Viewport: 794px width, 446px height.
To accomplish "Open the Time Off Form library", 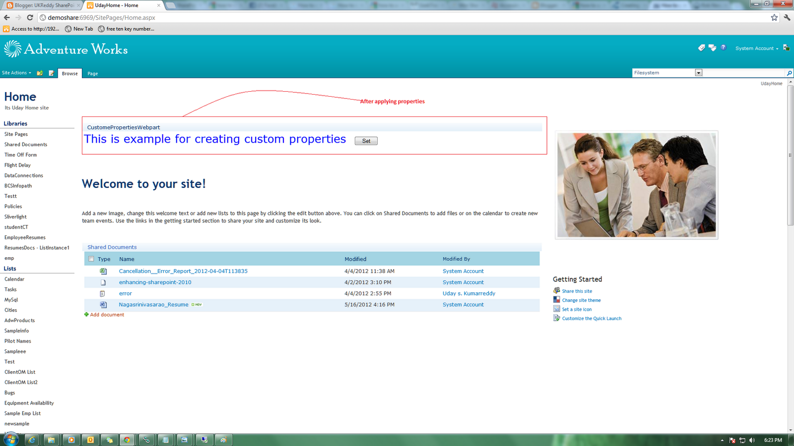I will pos(20,155).
